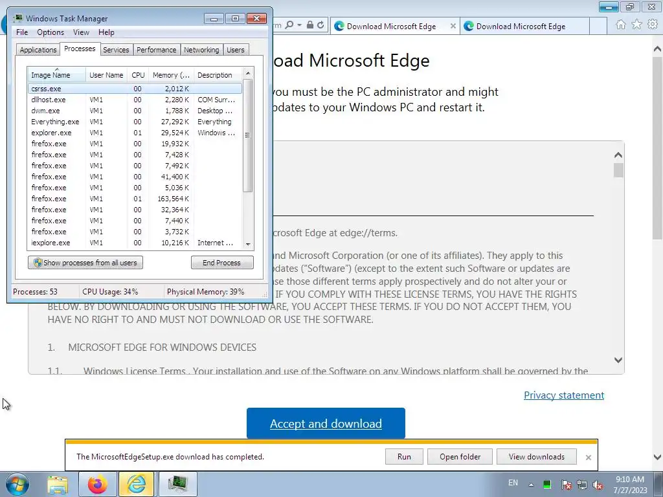
Task: Click the green CPU meter tray icon
Action: [547, 485]
